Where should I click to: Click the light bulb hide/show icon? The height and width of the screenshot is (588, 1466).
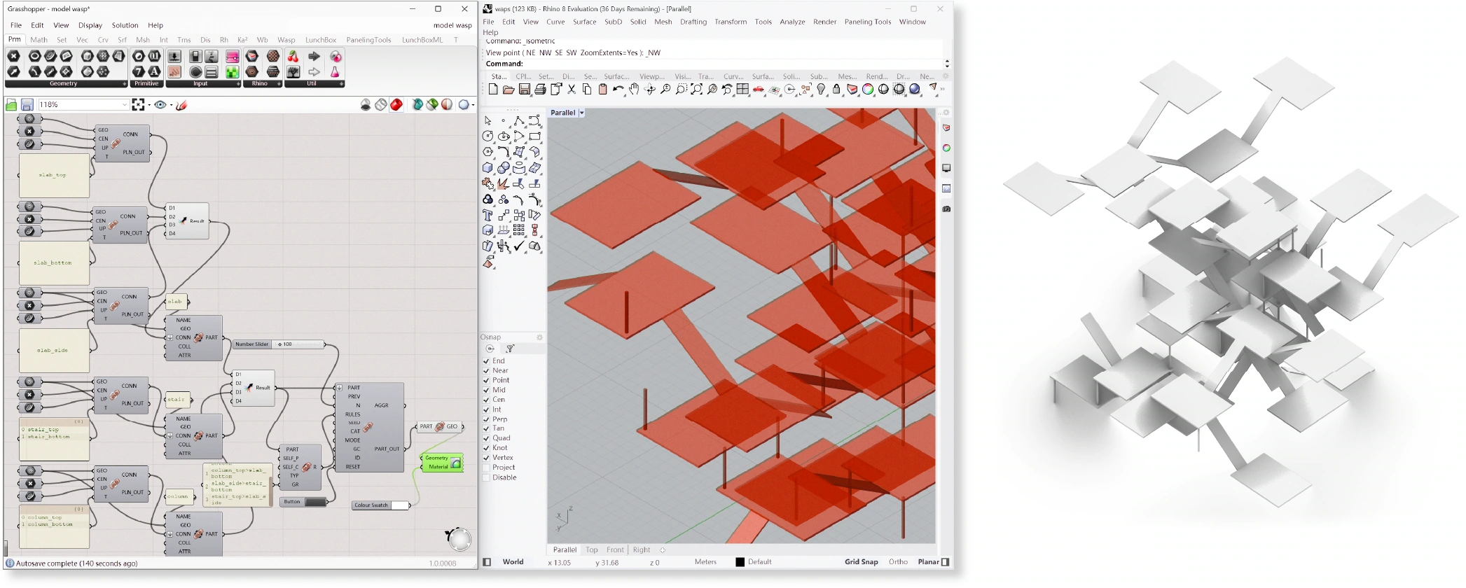[x=821, y=90]
